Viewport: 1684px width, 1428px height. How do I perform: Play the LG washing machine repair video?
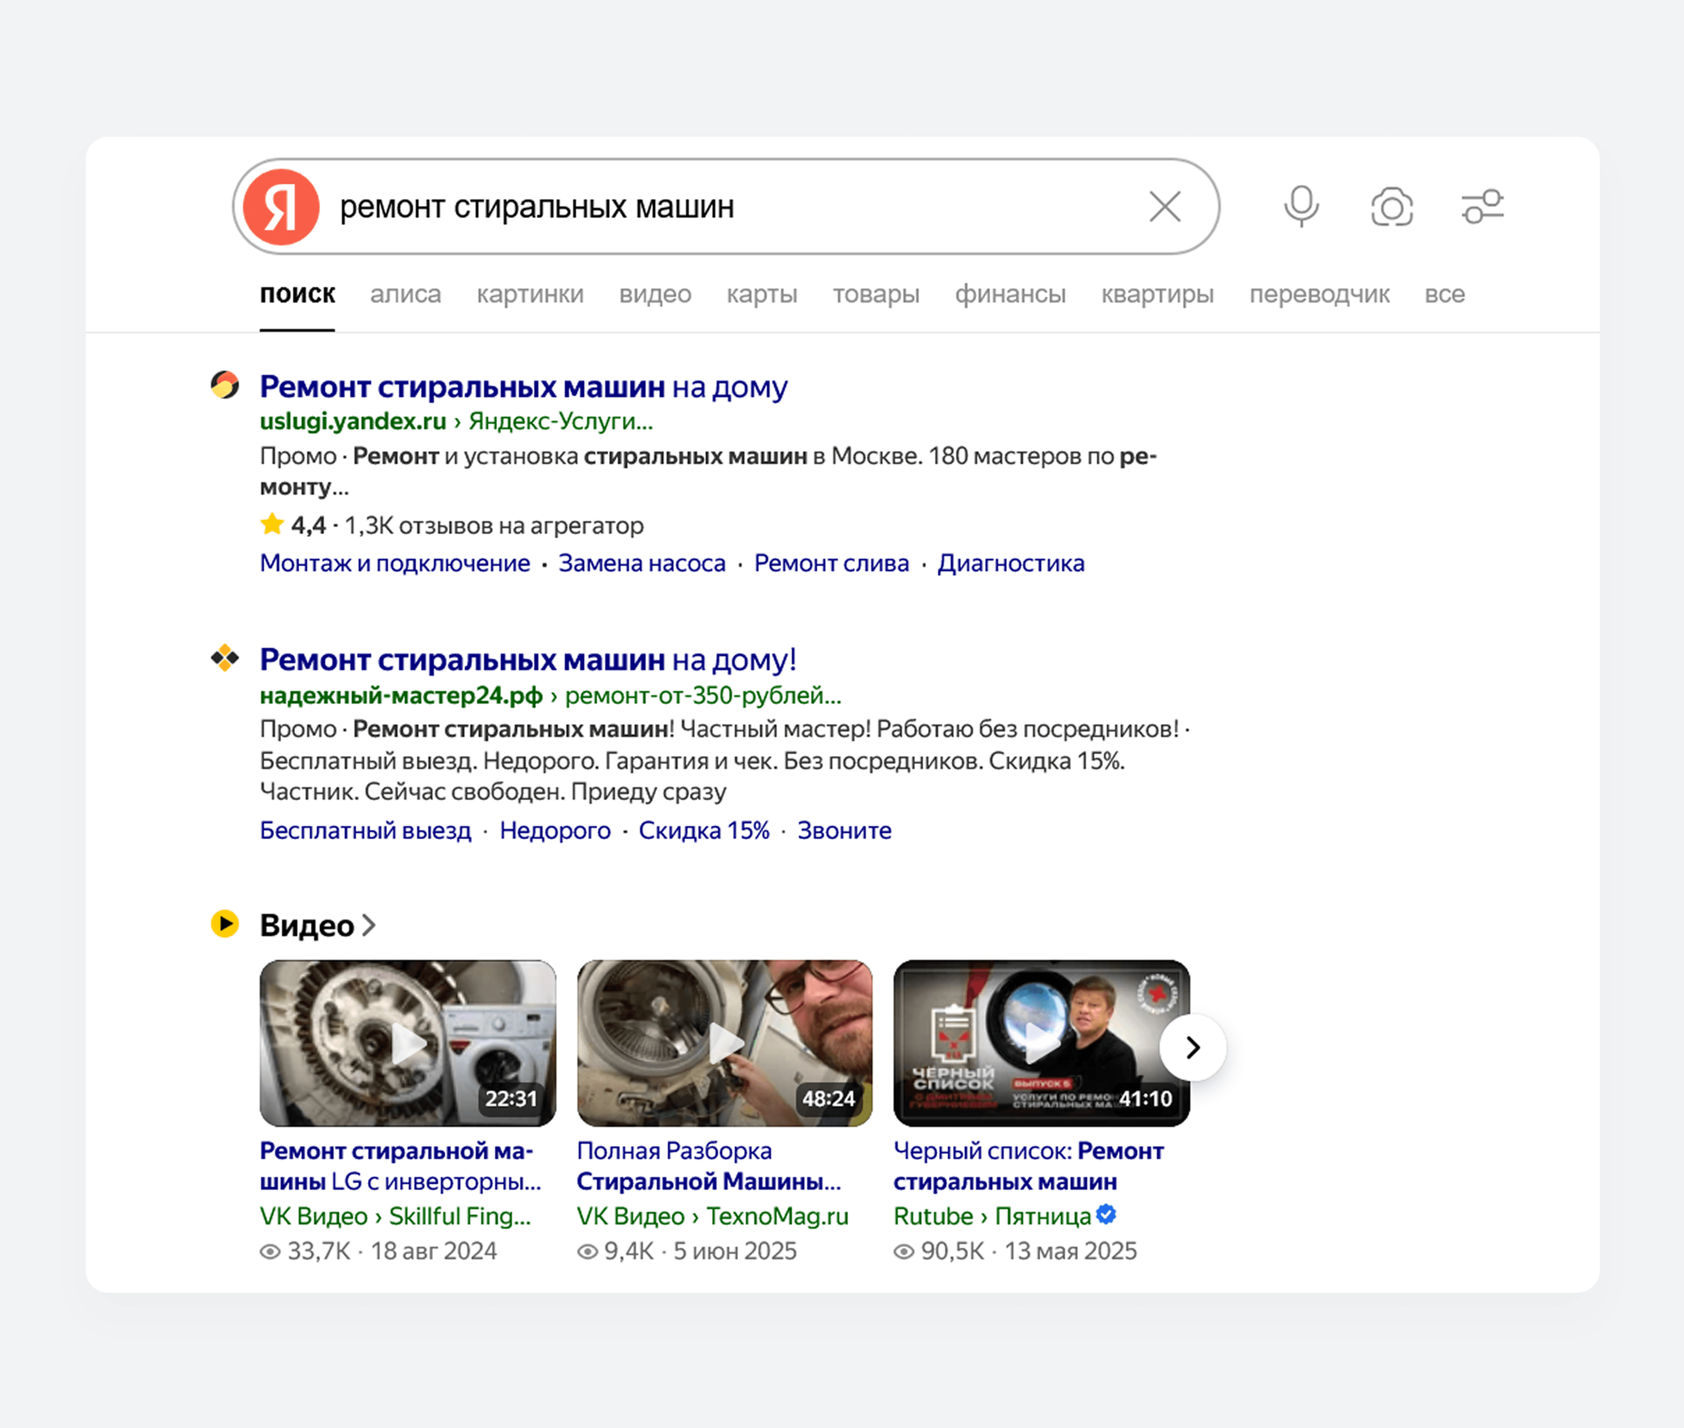407,1043
